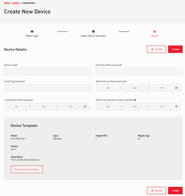Click the Details step label
The height and width of the screenshot is (196, 185).
pyautogui.click(x=154, y=36)
